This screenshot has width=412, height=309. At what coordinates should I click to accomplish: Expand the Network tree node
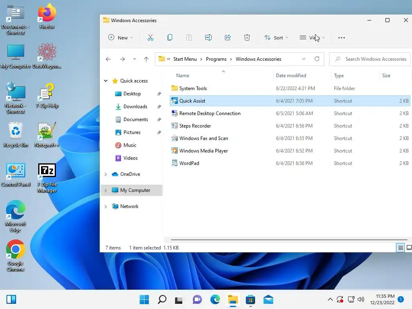[106, 206]
